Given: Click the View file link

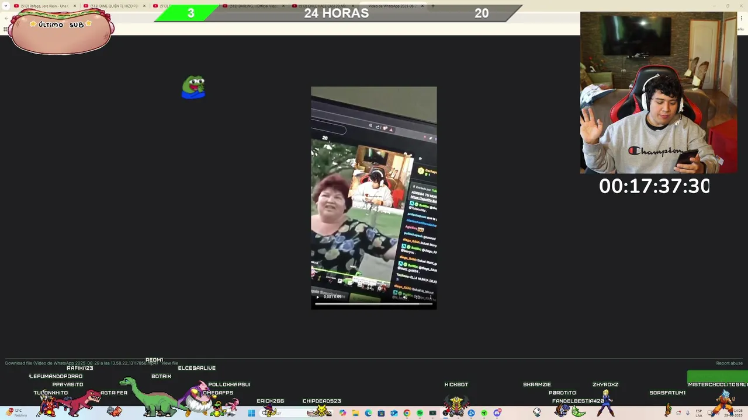Looking at the screenshot, I should pos(169,363).
